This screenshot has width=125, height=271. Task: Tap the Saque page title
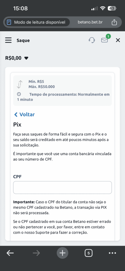(x=23, y=40)
